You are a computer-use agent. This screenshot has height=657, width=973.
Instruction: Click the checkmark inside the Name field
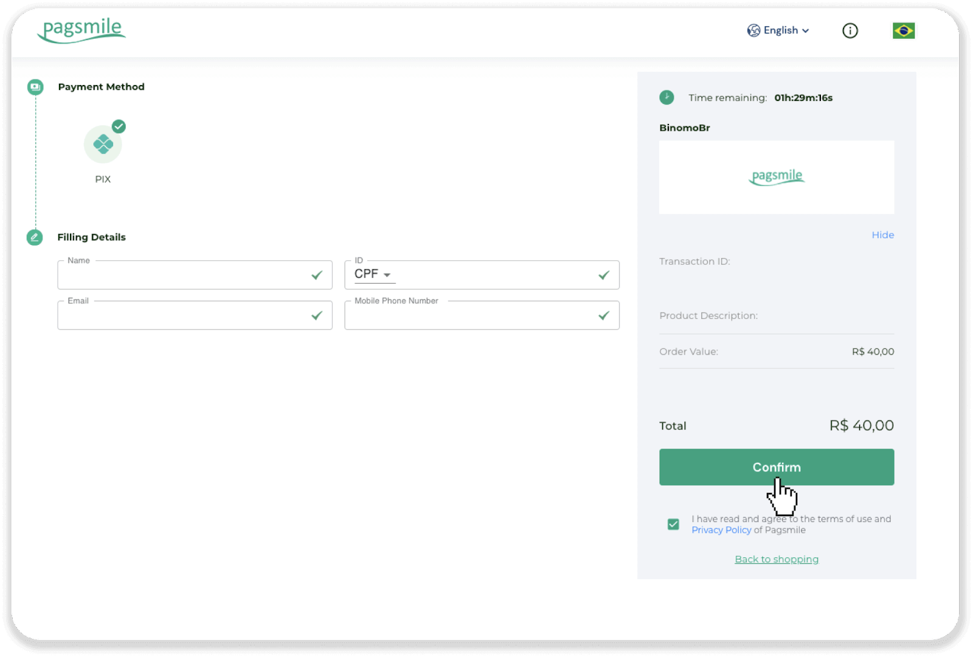(317, 275)
